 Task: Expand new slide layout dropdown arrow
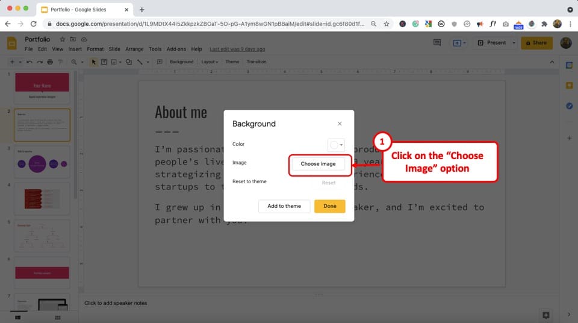tap(20, 62)
